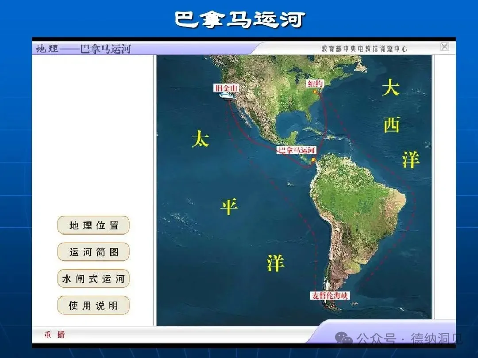
Task: Open the 地理位置 section
Action: 93,225
